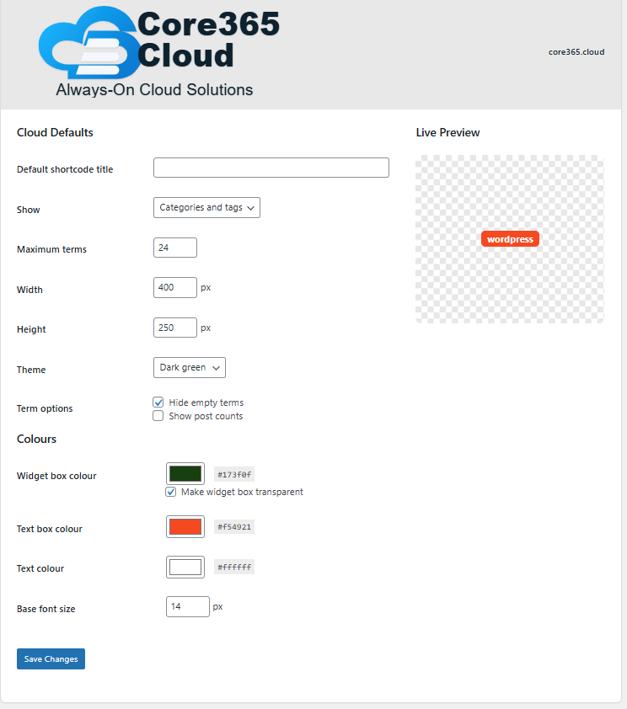Image resolution: width=627 pixels, height=709 pixels.
Task: Uncheck Hide empty terms
Action: 158,402
